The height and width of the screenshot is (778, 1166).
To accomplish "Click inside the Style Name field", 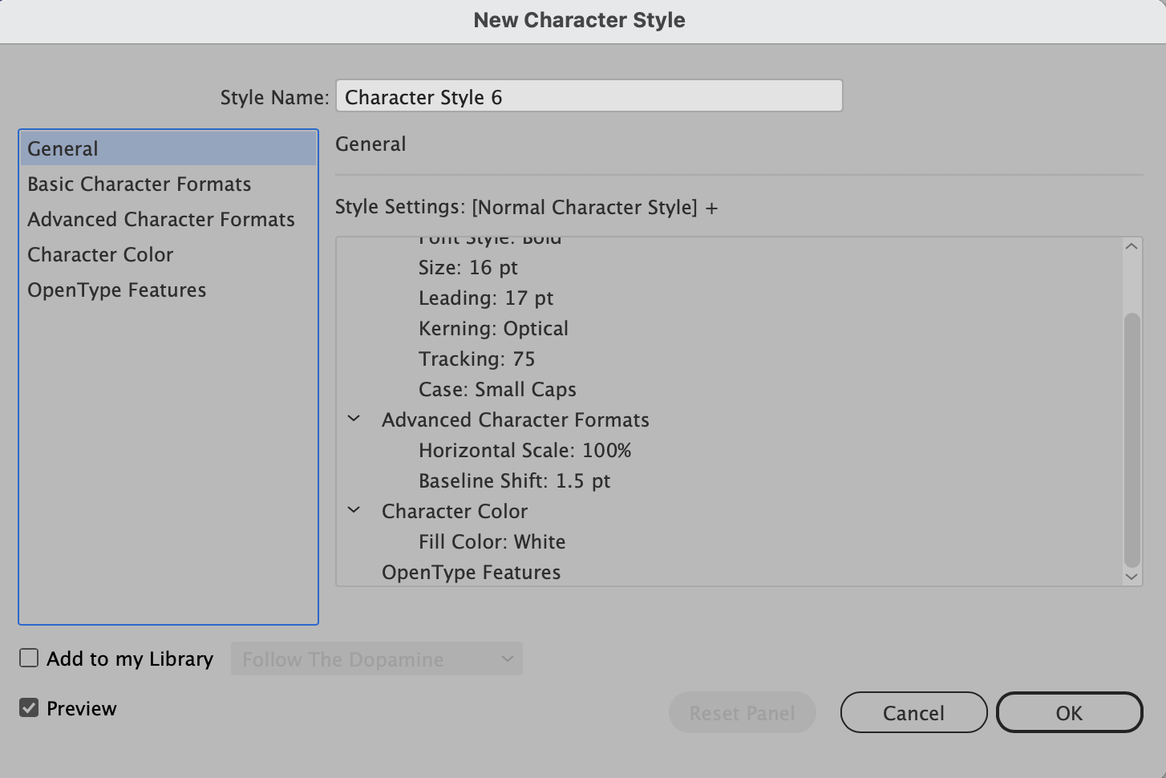I will pos(589,96).
